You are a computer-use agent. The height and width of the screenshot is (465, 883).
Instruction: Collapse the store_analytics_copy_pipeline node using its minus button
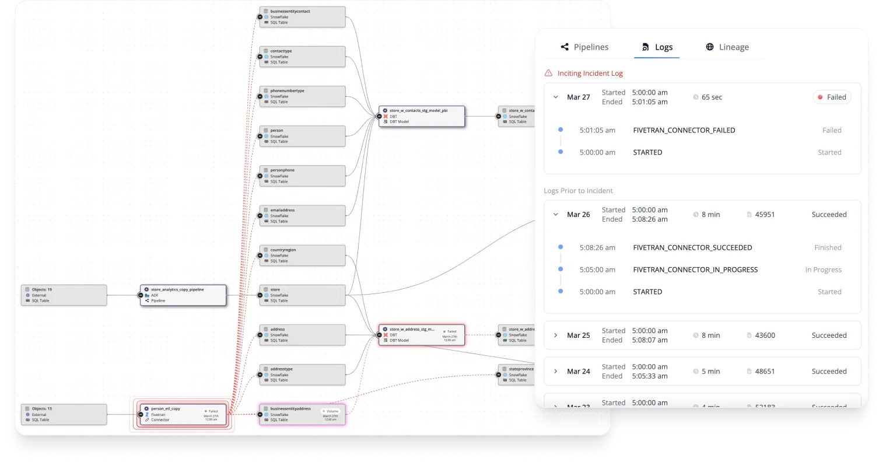pyautogui.click(x=141, y=295)
